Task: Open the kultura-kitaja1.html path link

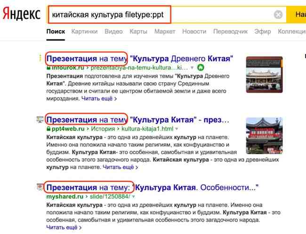Action: point(147,129)
